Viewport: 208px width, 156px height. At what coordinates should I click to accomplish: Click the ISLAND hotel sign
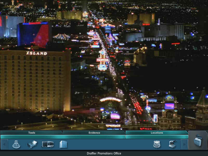(36, 53)
